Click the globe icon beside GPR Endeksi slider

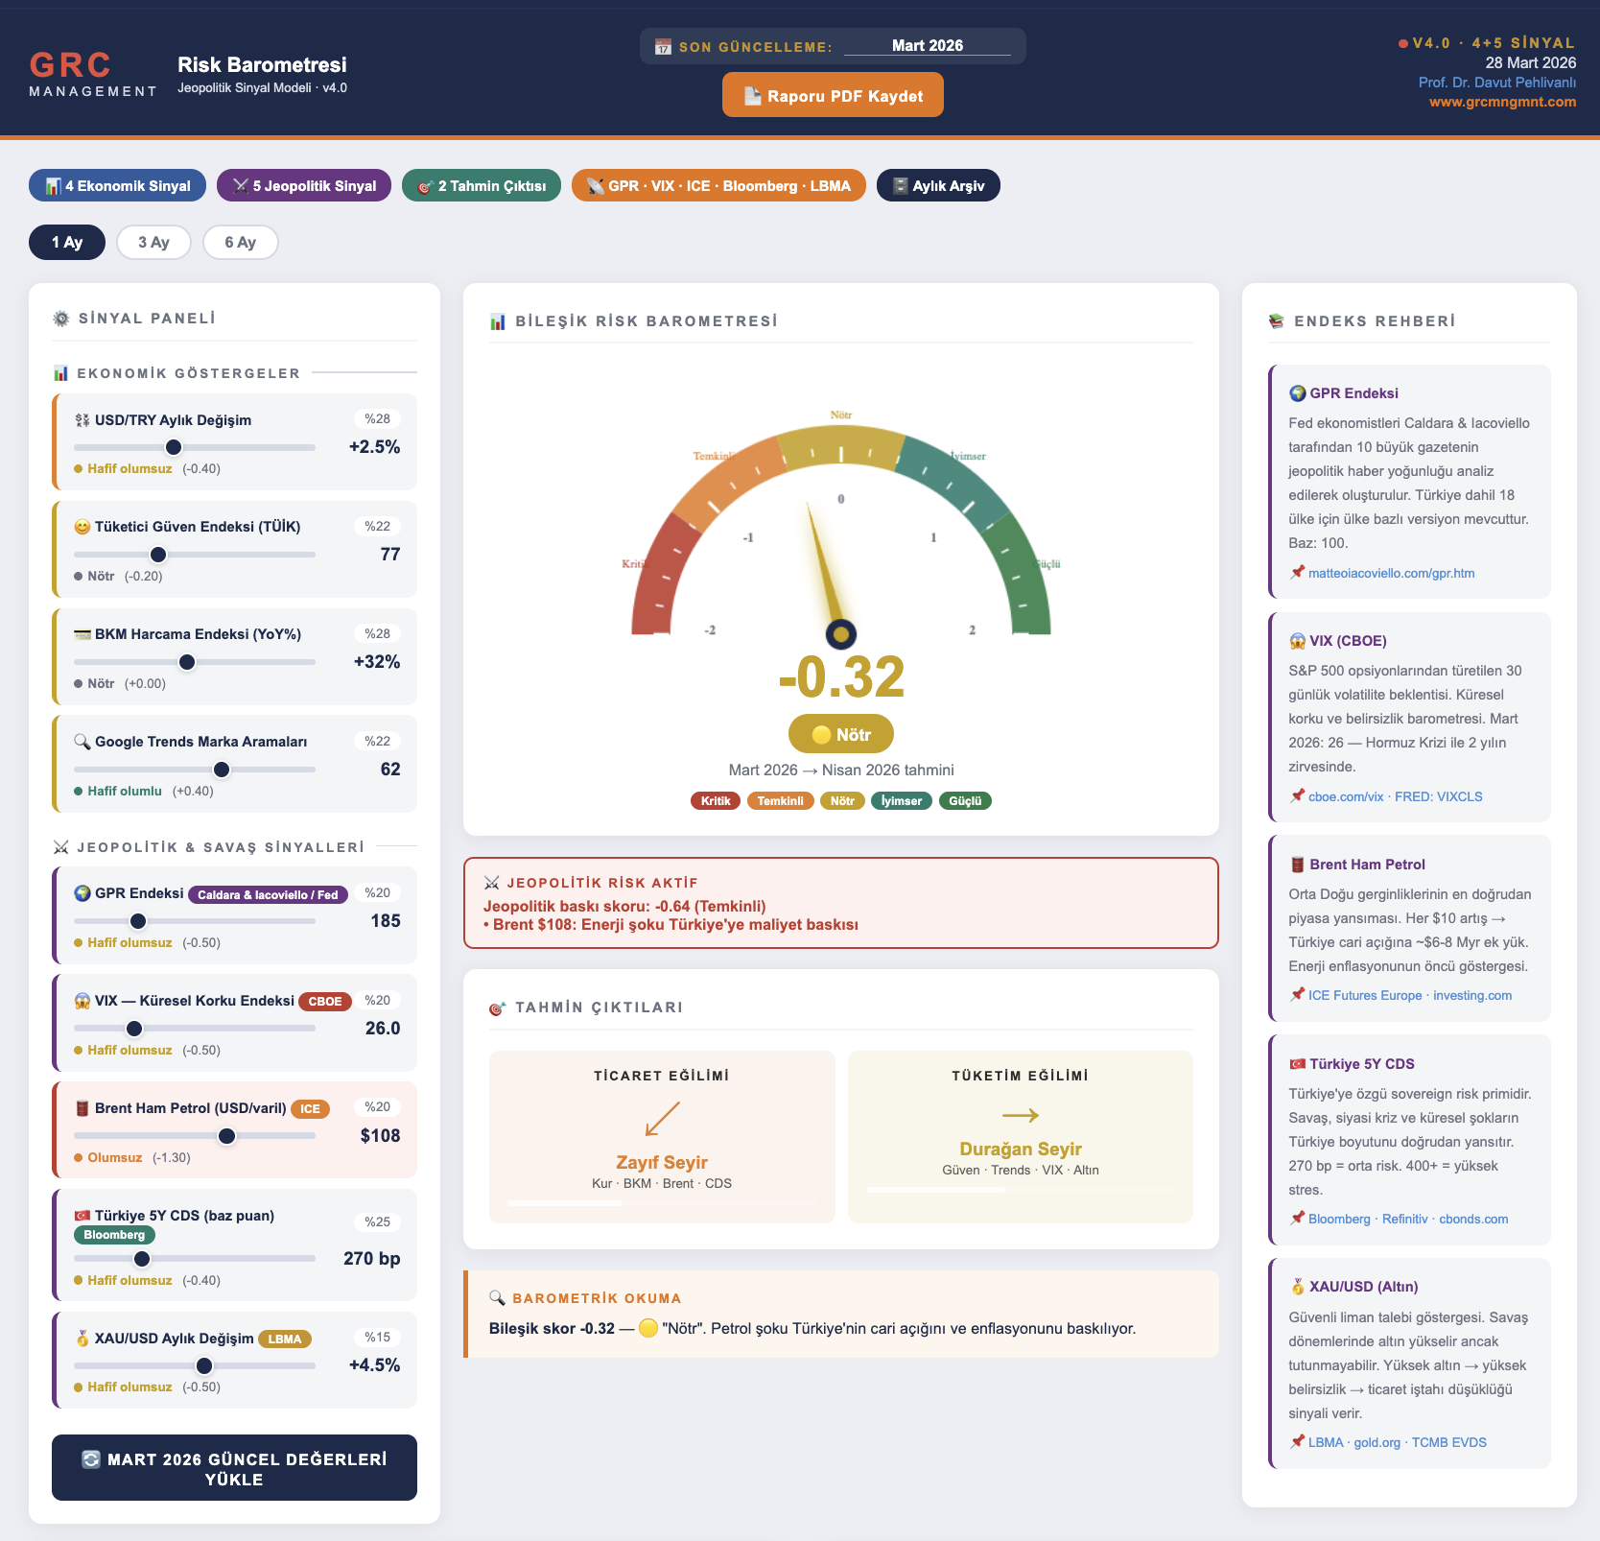coord(82,893)
